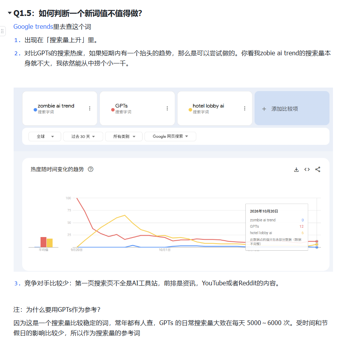Open options menu for GPTs term

point(167,108)
